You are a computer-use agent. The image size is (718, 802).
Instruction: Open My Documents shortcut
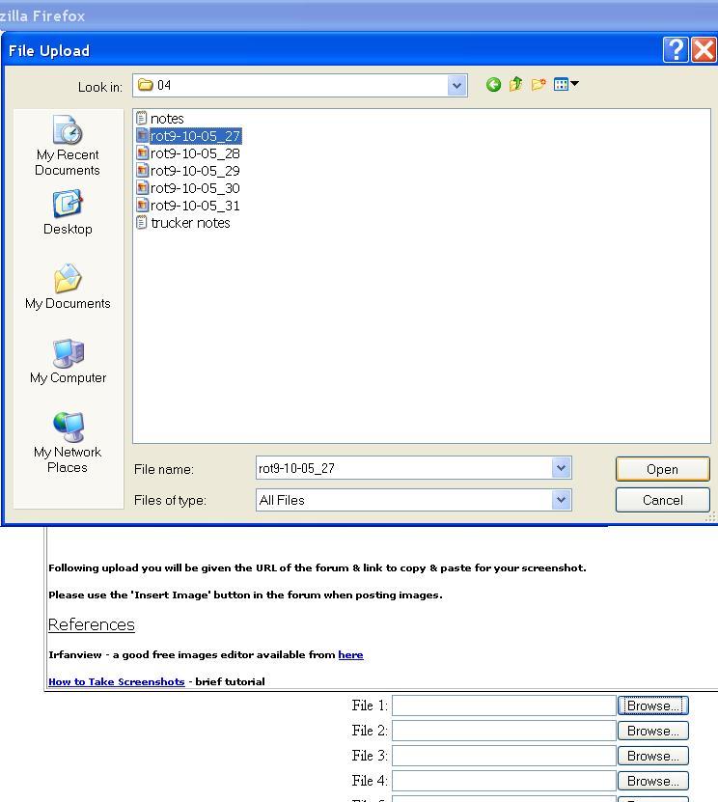[68, 288]
